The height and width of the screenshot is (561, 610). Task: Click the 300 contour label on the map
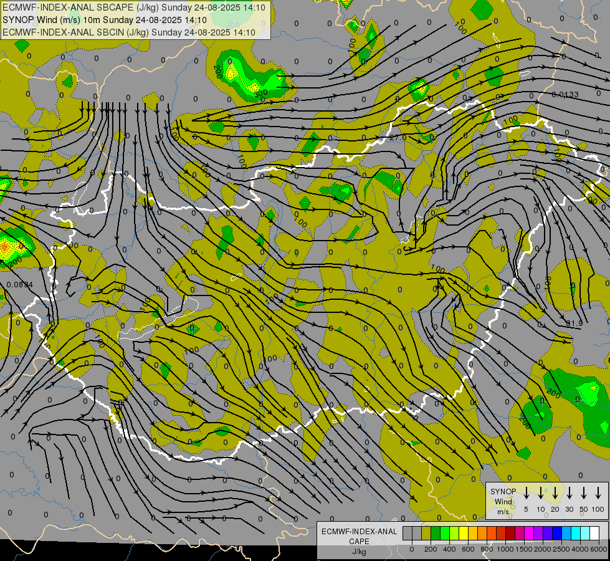260,93
